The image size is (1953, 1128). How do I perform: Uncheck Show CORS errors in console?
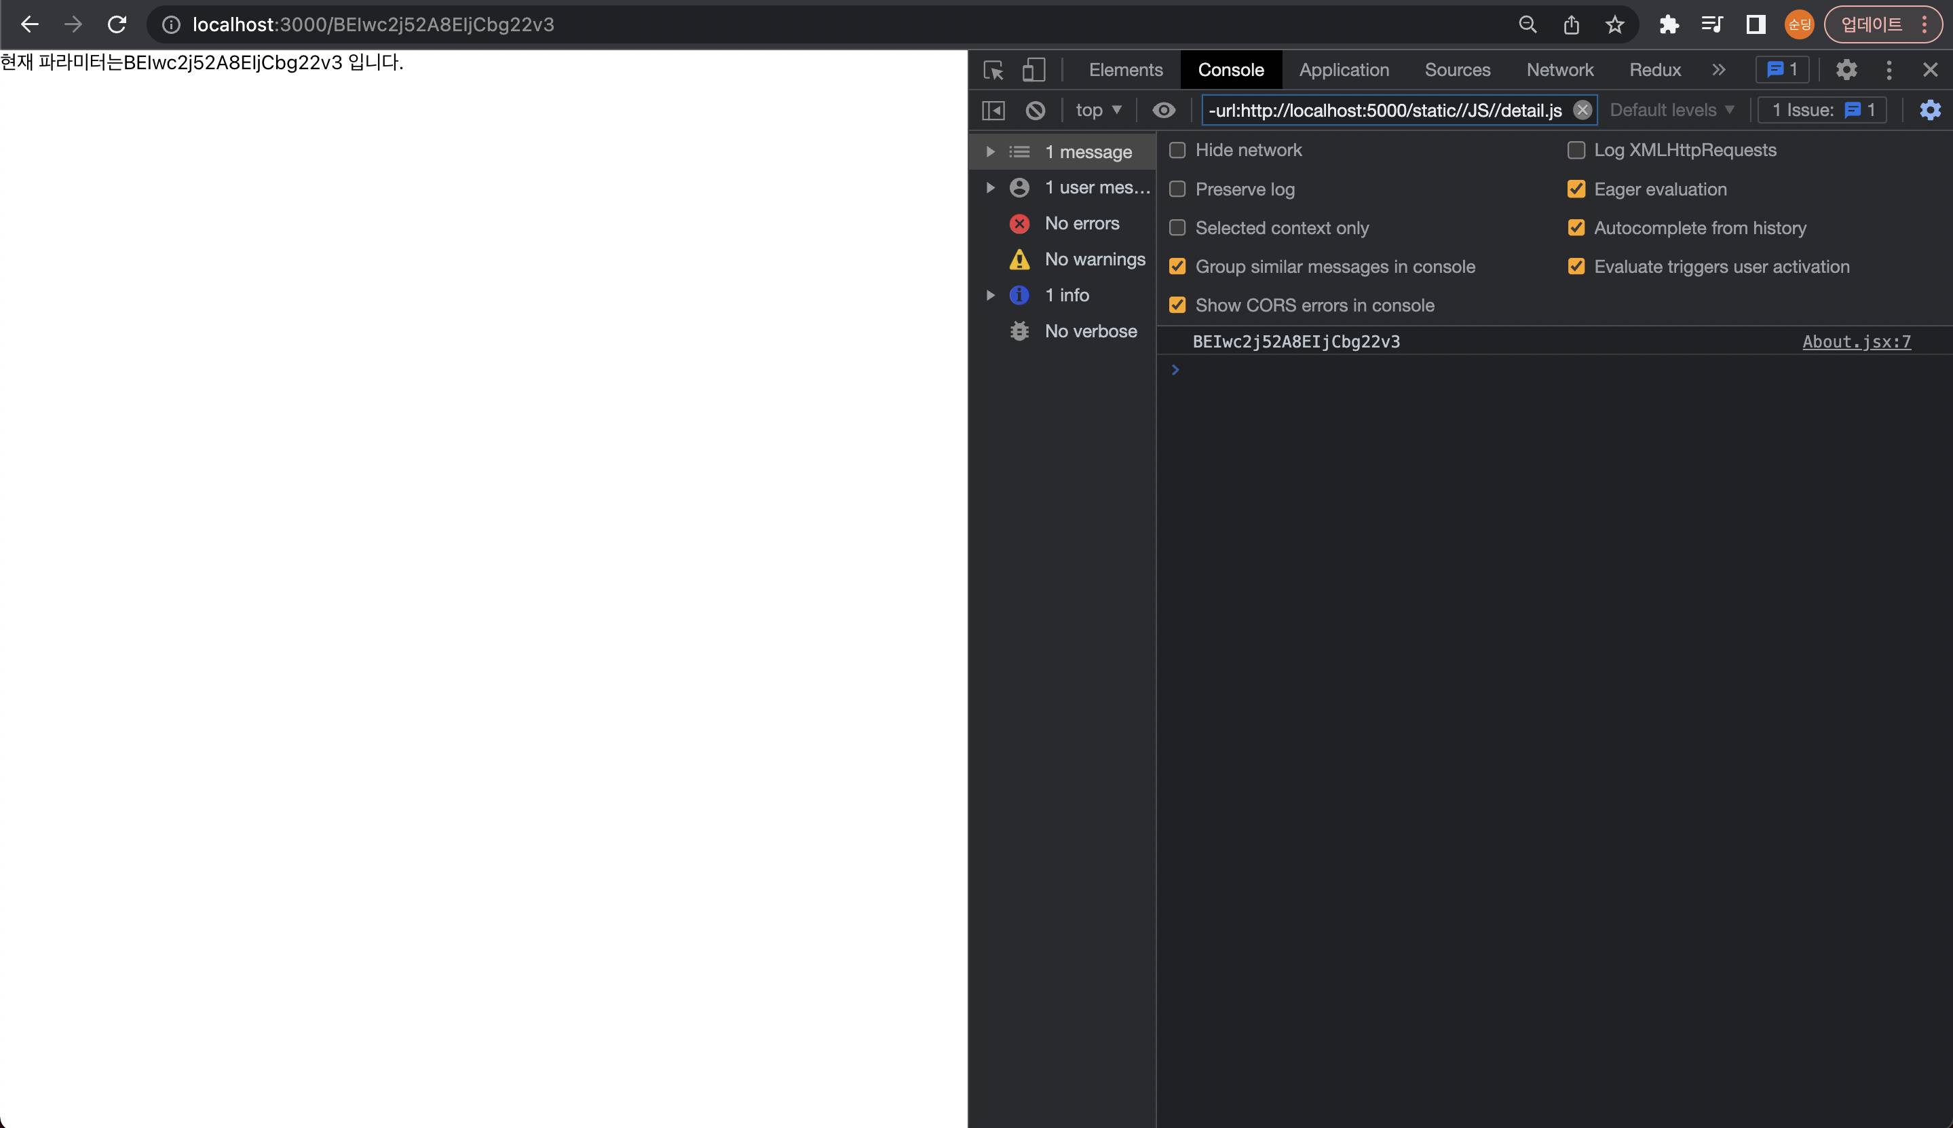coord(1177,305)
